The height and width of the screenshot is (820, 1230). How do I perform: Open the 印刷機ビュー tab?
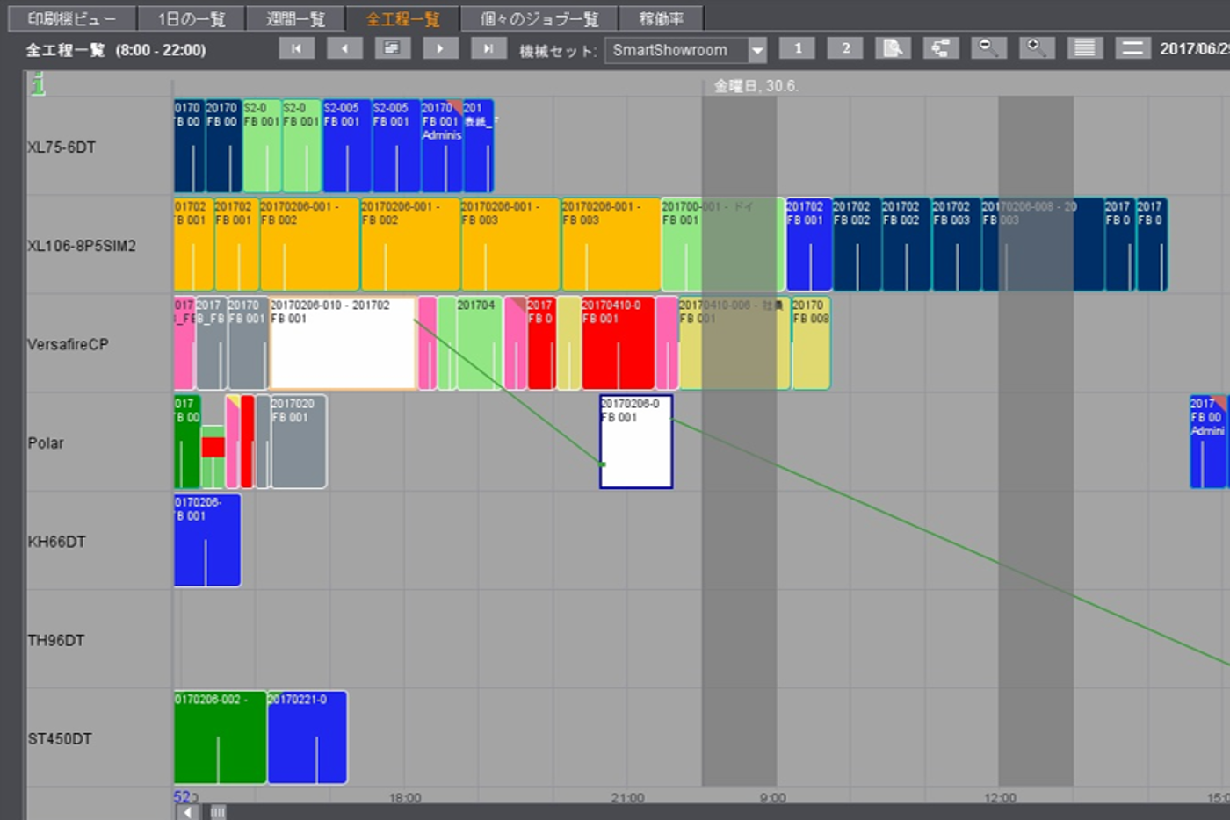coord(72,18)
